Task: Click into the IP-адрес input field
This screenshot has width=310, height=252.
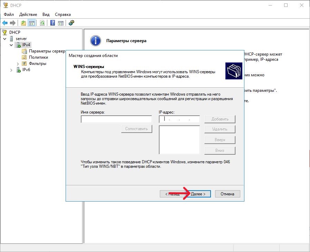Action: (179, 119)
